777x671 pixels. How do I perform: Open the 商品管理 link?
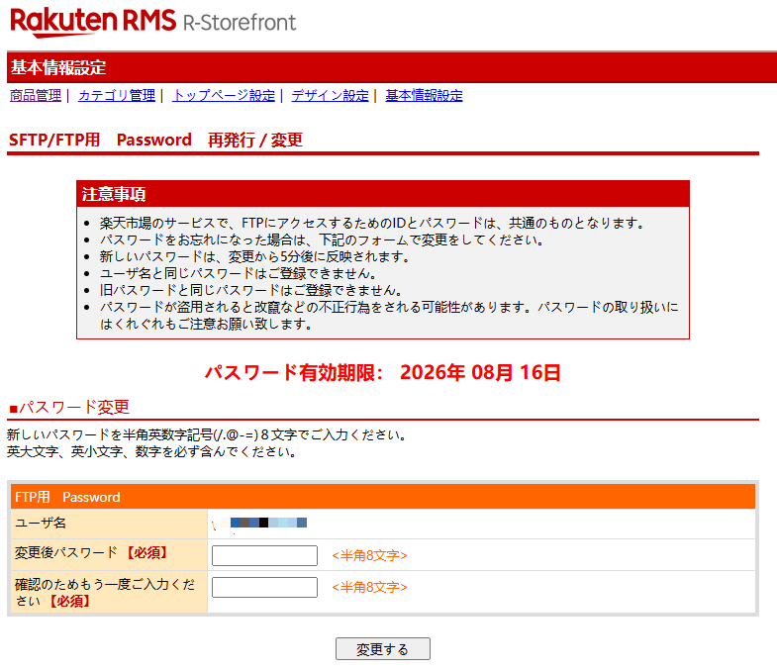click(x=36, y=95)
